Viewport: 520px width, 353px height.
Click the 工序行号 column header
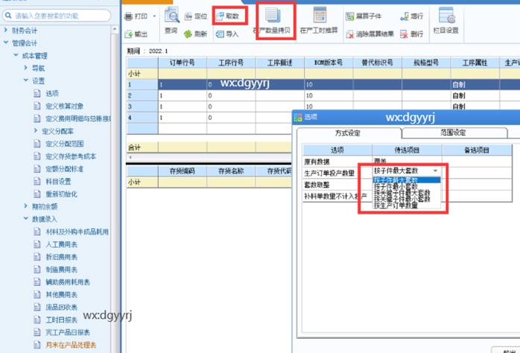(x=231, y=63)
